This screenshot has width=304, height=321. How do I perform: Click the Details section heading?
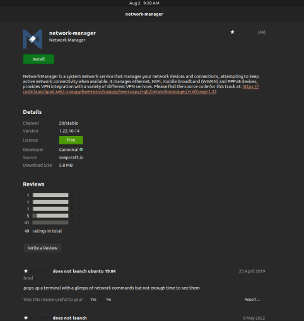(x=32, y=112)
